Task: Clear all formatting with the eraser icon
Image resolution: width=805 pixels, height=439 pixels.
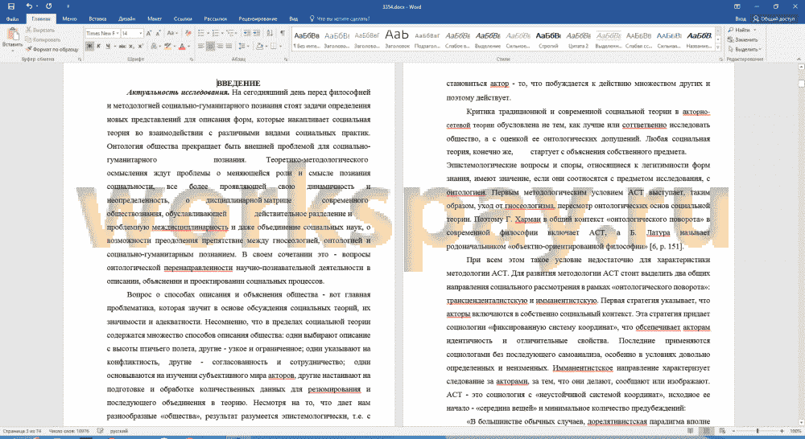Action: coord(188,33)
